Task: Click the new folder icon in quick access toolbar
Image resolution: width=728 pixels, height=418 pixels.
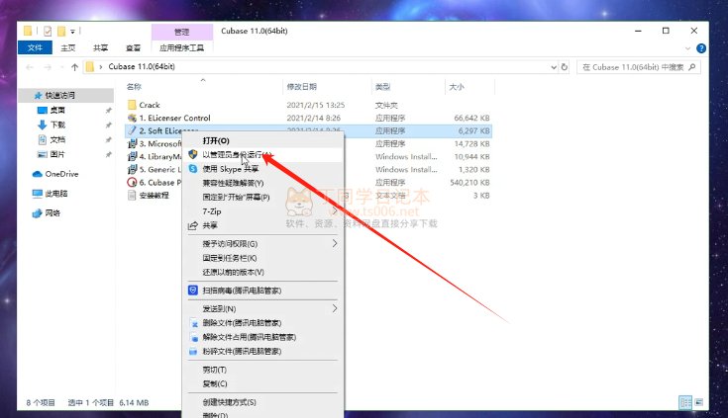Action: (61, 31)
